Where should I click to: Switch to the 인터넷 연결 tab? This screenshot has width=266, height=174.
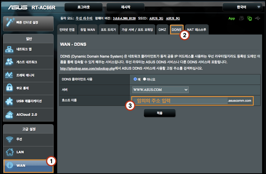click(67, 30)
